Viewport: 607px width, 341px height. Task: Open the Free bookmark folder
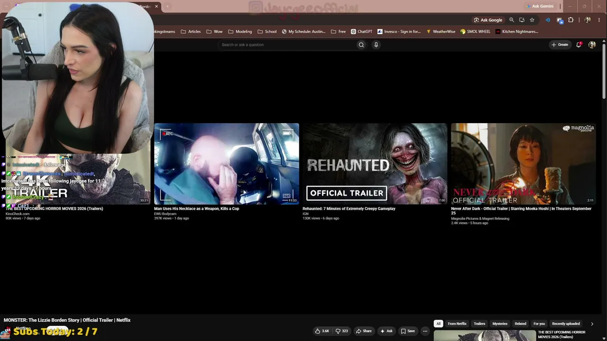tap(338, 32)
